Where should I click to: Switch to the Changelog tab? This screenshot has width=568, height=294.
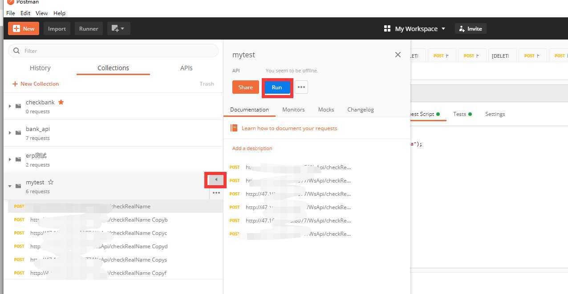(x=361, y=110)
